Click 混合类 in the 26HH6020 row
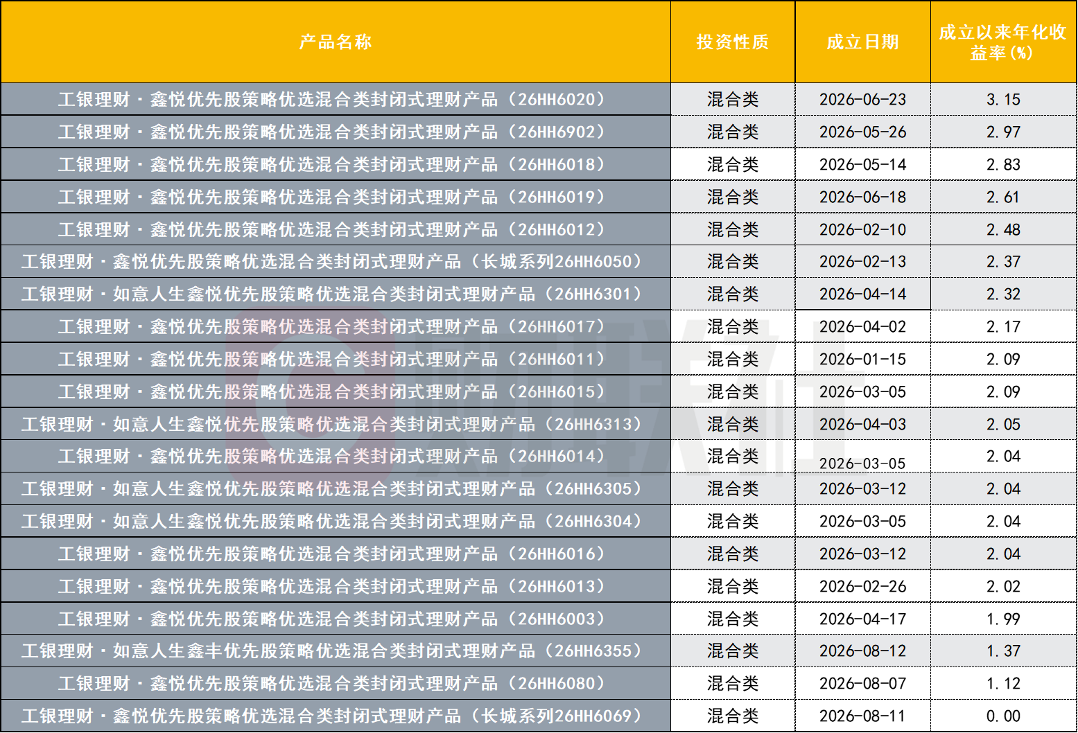 [733, 100]
